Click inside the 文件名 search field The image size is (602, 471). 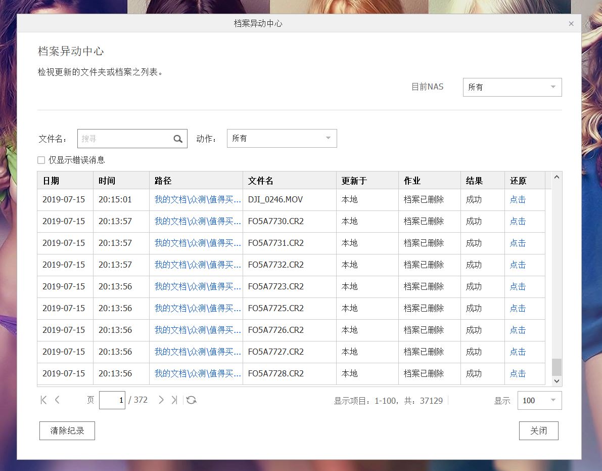click(126, 138)
